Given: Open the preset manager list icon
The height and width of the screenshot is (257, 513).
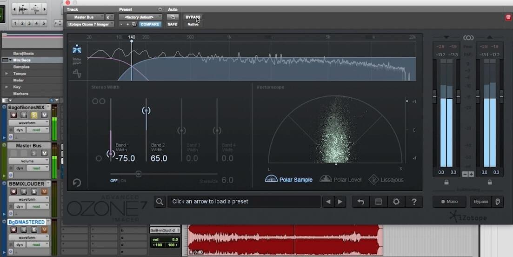Looking at the screenshot, I should coord(379,202).
